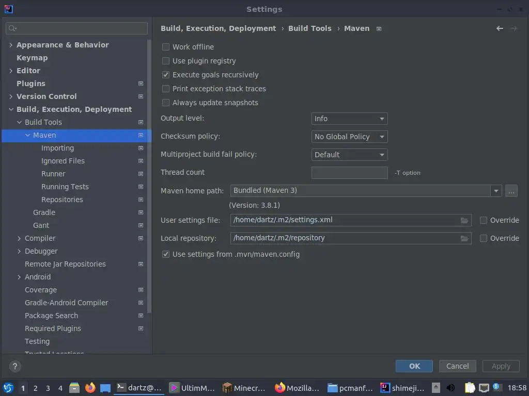Select Gant in Build Tools

pos(41,225)
